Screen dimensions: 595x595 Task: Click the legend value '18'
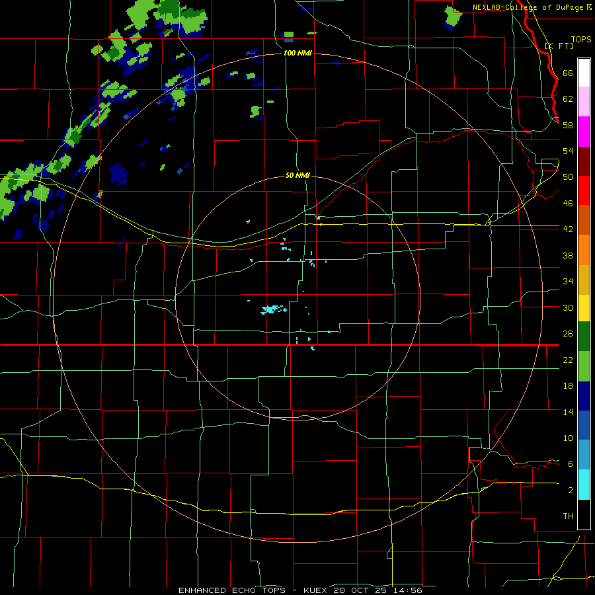coord(568,386)
